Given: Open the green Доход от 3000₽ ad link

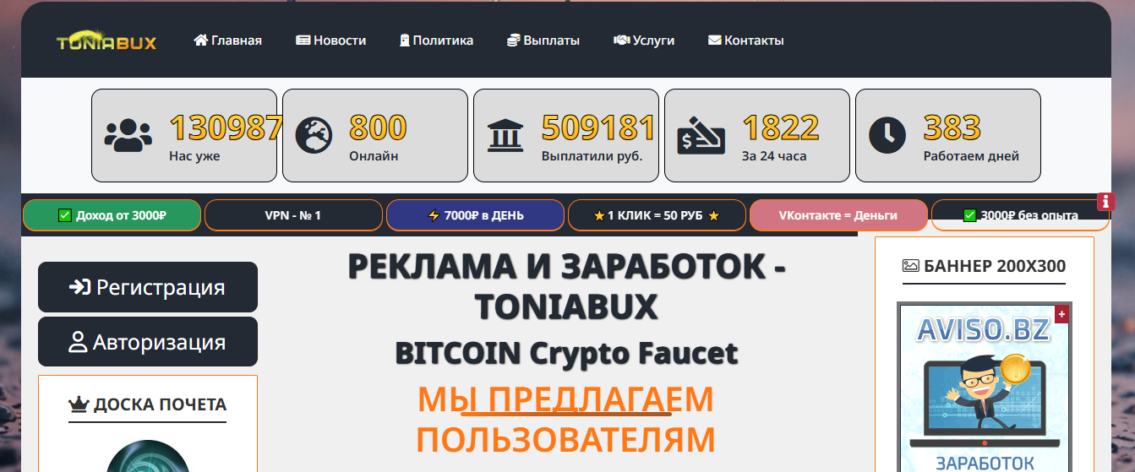Looking at the screenshot, I should click(x=112, y=215).
